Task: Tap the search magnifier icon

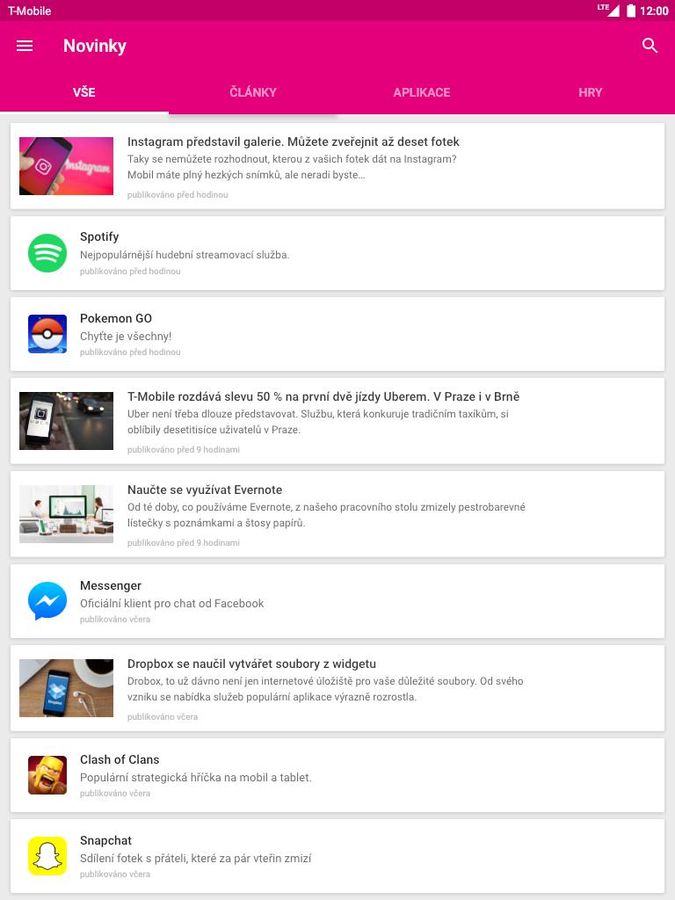Action: [650, 46]
